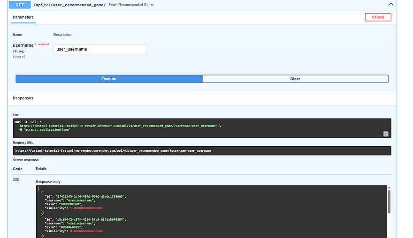Click the first "id" value in response

(x=91, y=196)
